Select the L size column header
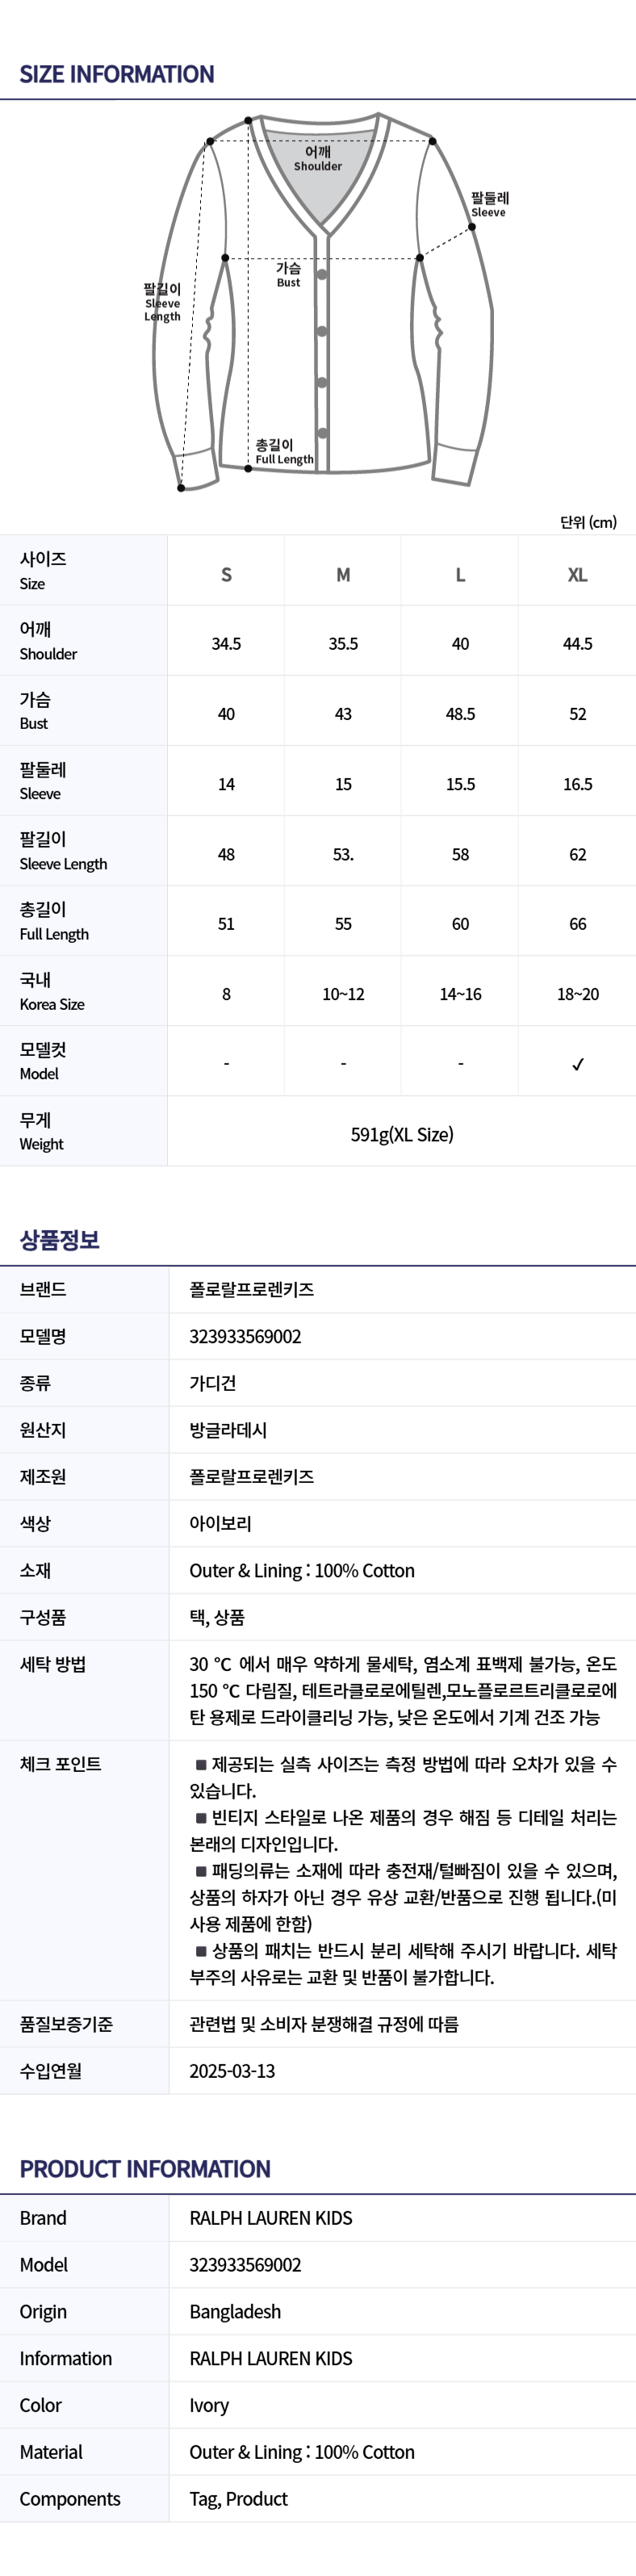The width and height of the screenshot is (636, 2576). point(460,574)
